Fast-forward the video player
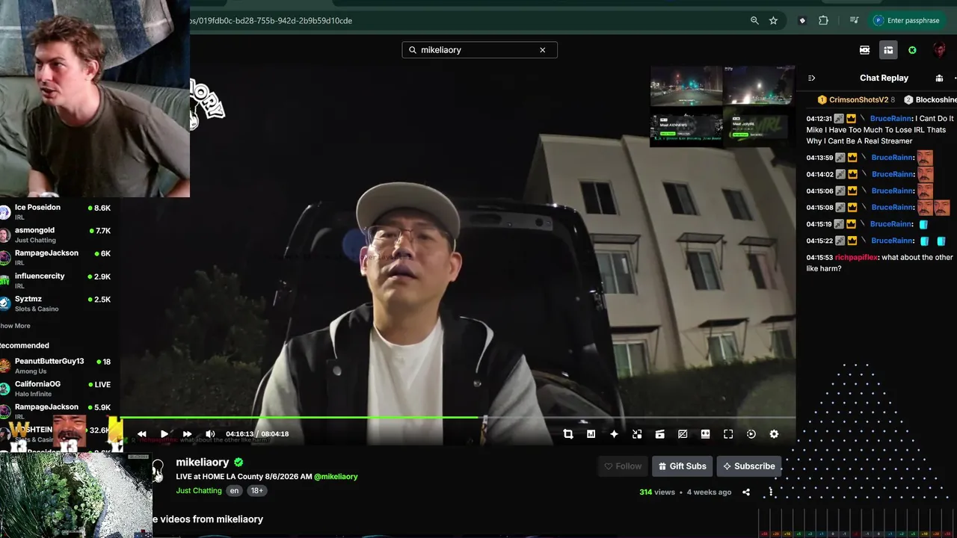 point(187,434)
